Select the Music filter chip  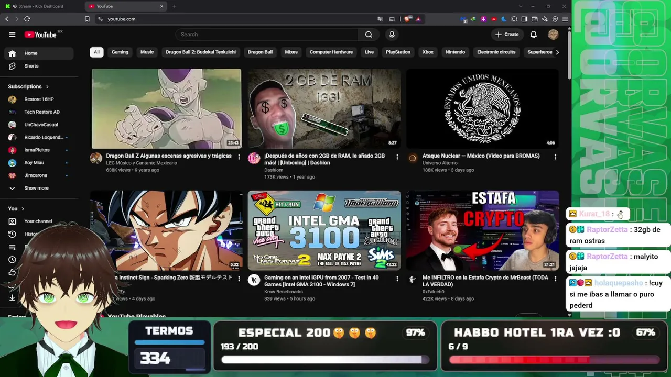[147, 52]
